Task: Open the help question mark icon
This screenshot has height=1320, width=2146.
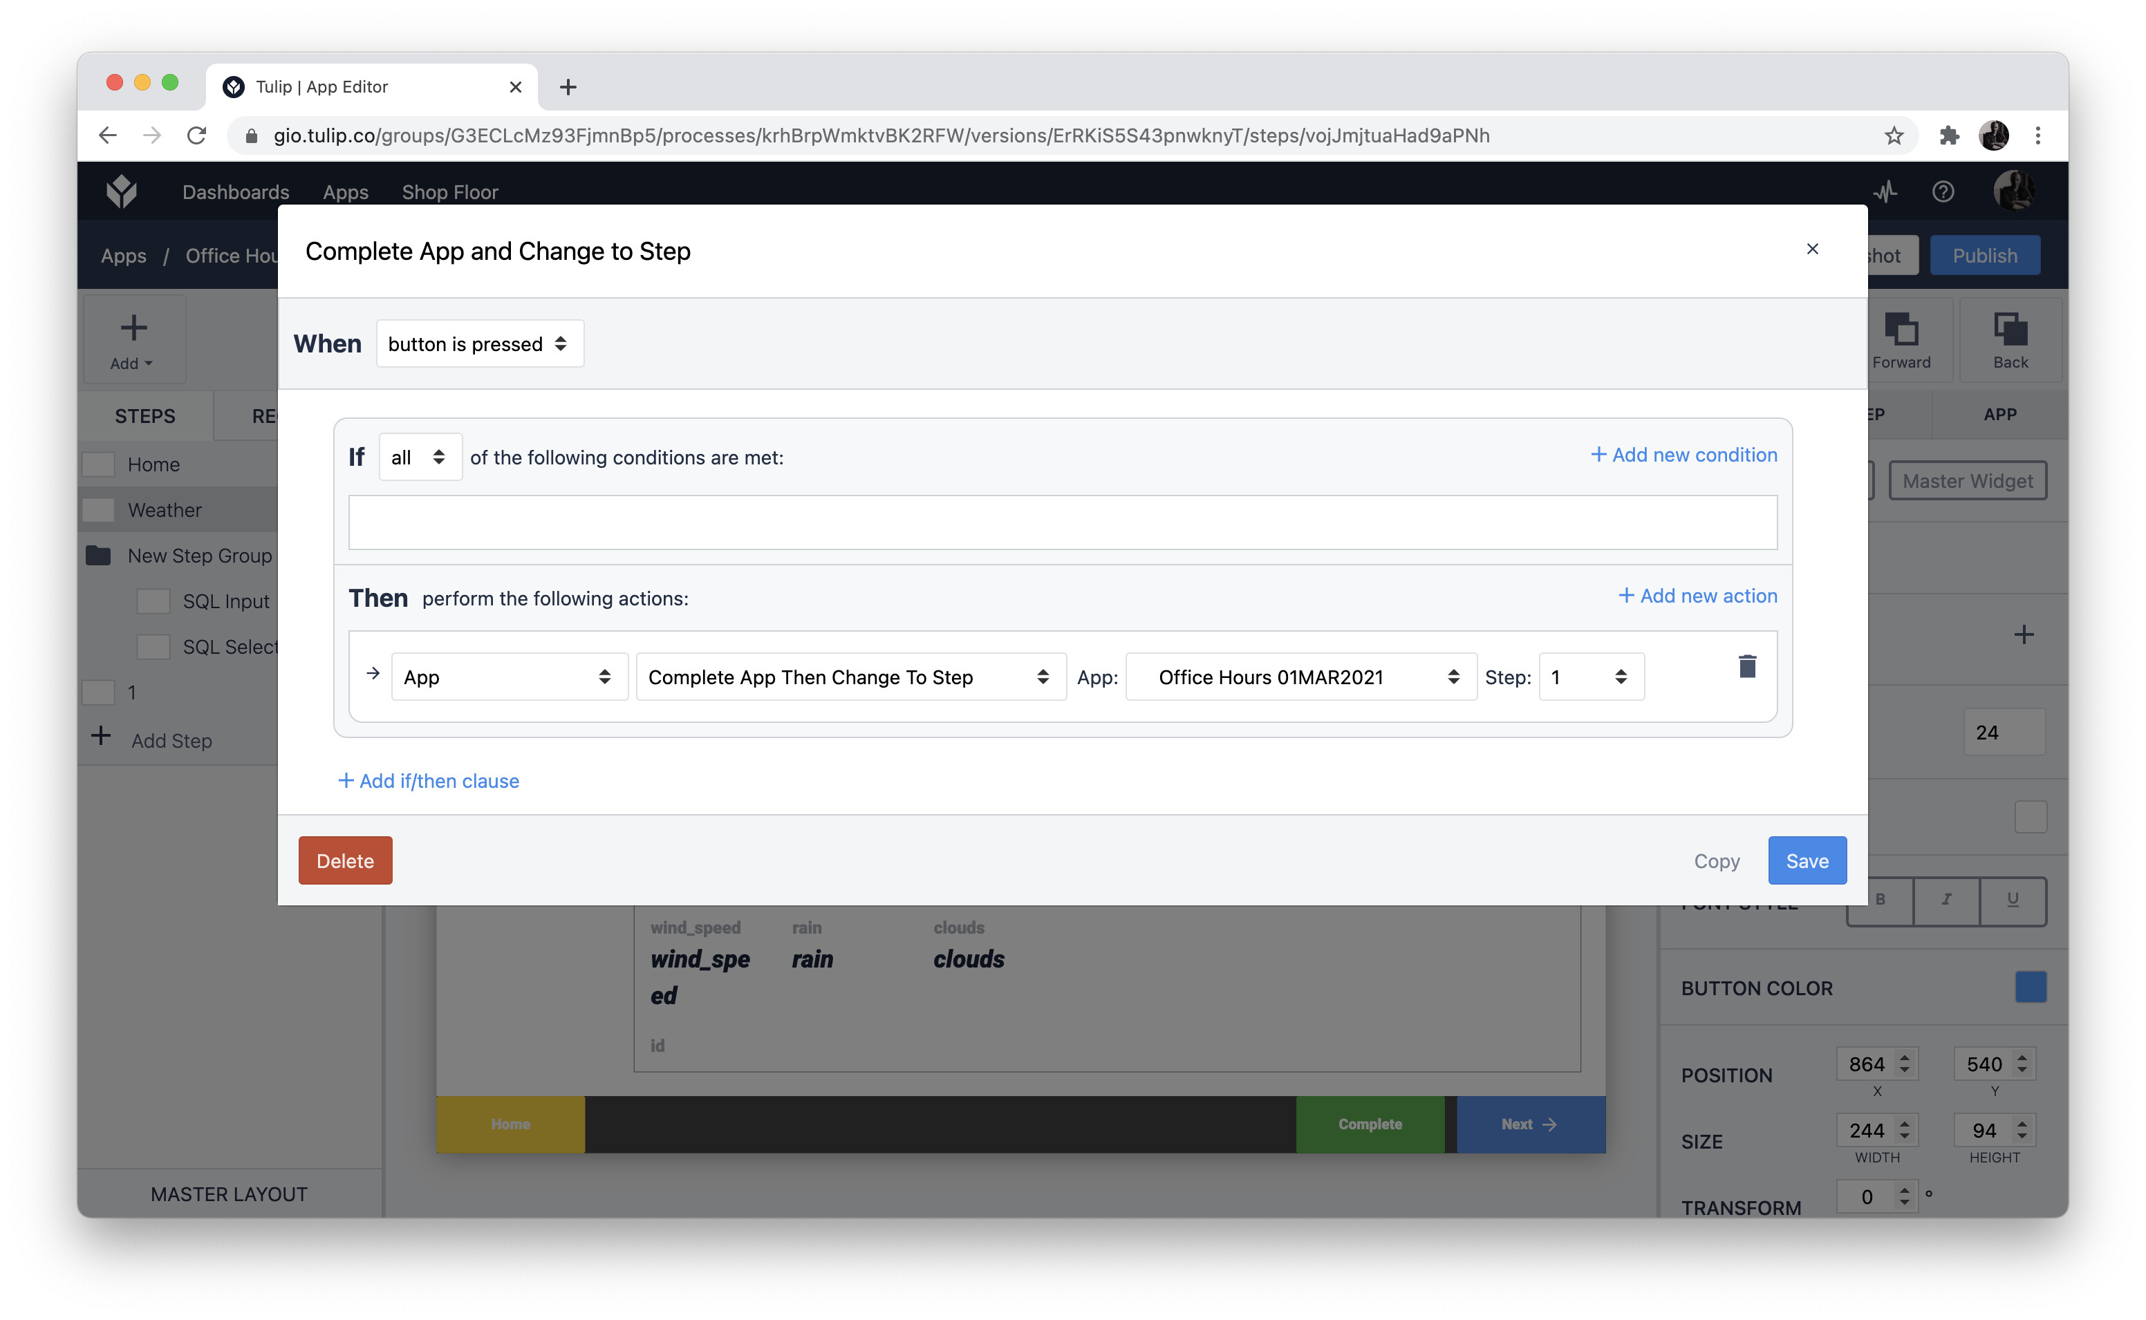Action: (1943, 191)
